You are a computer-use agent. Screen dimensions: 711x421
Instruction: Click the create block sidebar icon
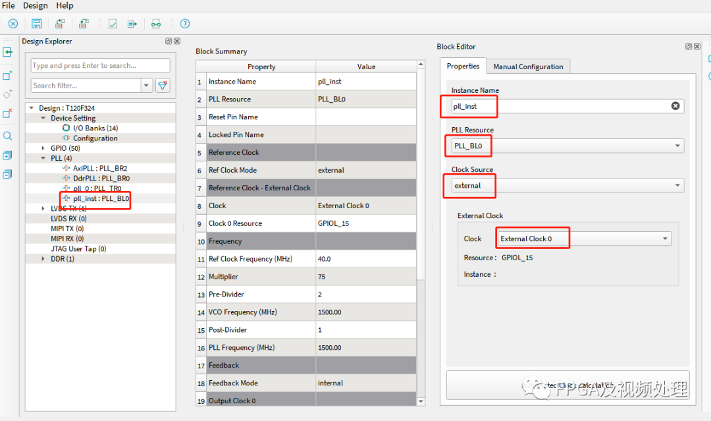point(8,75)
